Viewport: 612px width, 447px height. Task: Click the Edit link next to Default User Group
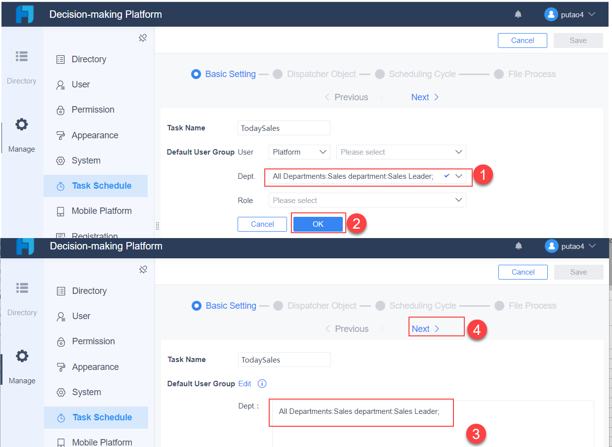[245, 383]
